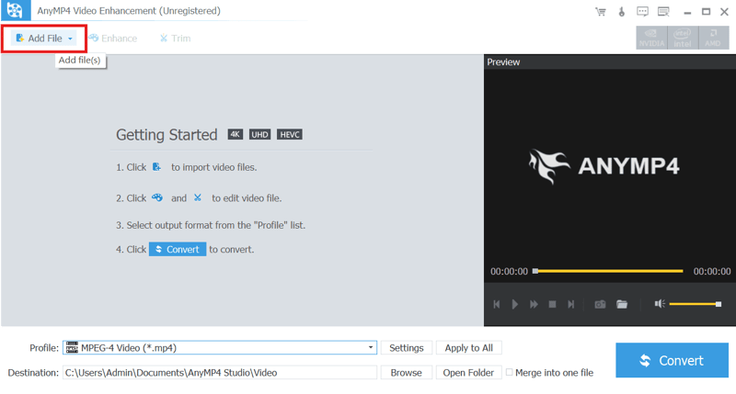Viewport: 736px width, 394px height.
Task: Open the snapshot folder icon in preview
Action: click(622, 304)
